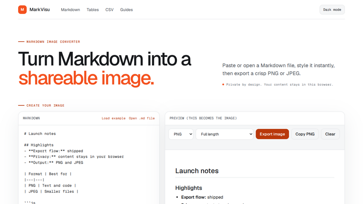Click the MarkVisu brand name
The width and height of the screenshot is (363, 204).
pos(40,10)
